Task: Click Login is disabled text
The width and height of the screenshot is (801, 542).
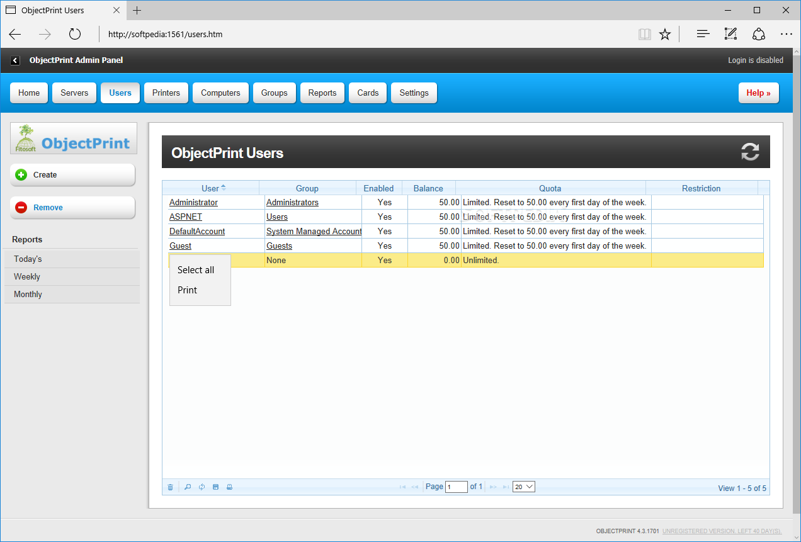Action: click(756, 60)
